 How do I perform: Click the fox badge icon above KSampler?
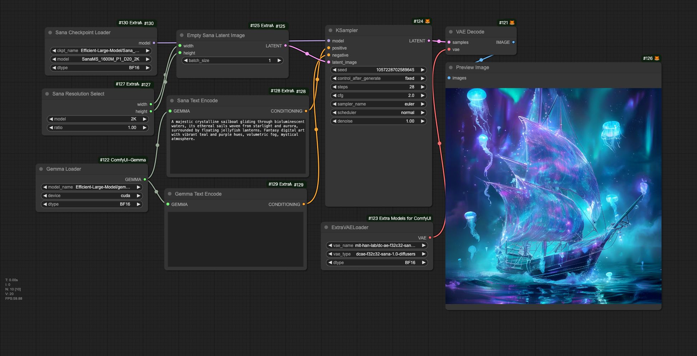pyautogui.click(x=427, y=21)
